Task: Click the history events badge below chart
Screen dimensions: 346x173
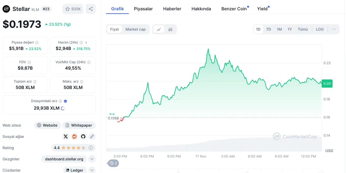Action: [x=113, y=163]
